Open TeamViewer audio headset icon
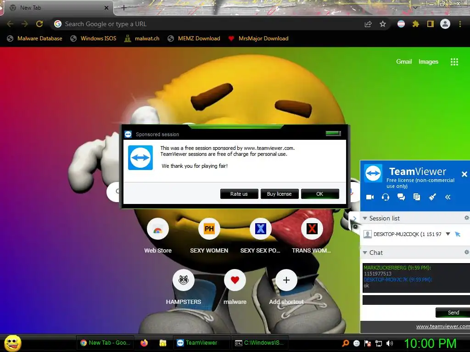The image size is (470, 352). [x=386, y=197]
